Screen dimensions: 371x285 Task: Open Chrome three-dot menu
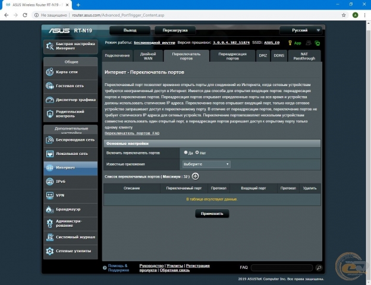pyautogui.click(x=364, y=15)
